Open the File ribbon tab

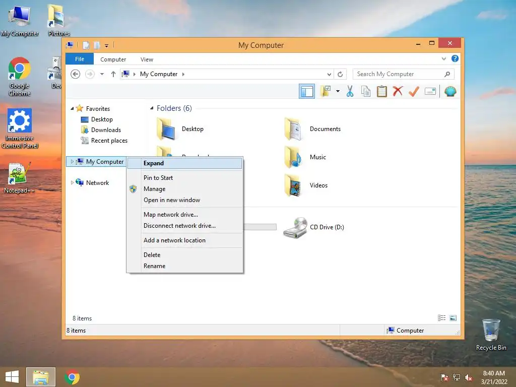[80, 59]
